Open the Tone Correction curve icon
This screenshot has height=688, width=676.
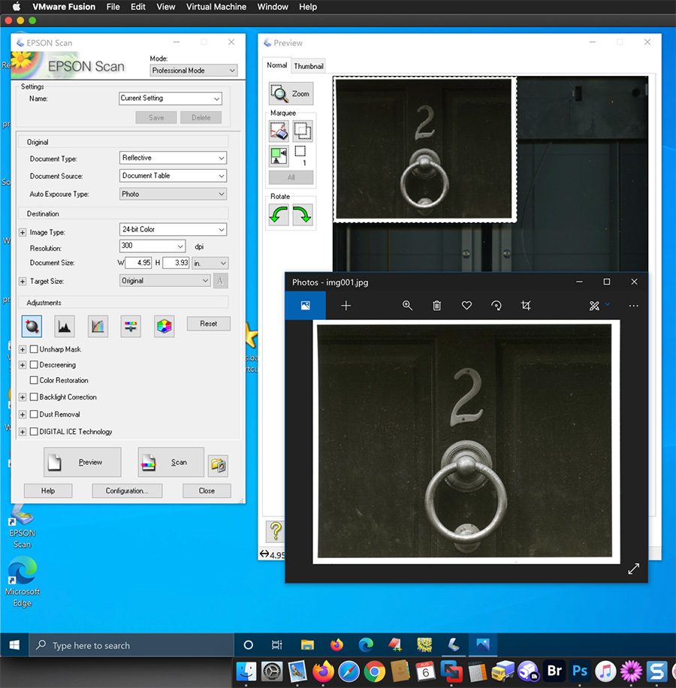(x=98, y=325)
